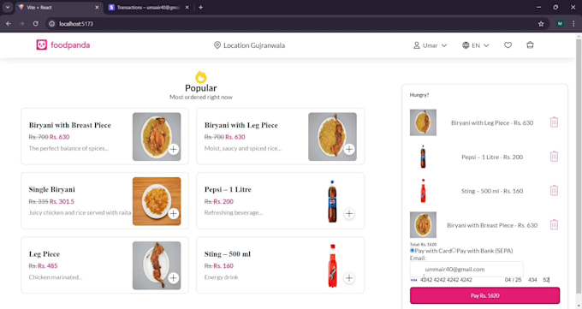Click the Popular heading text

coord(201,88)
